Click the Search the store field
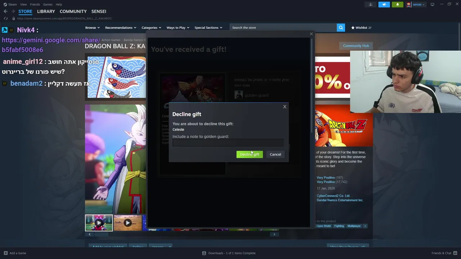The width and height of the screenshot is (461, 259). 283,28
